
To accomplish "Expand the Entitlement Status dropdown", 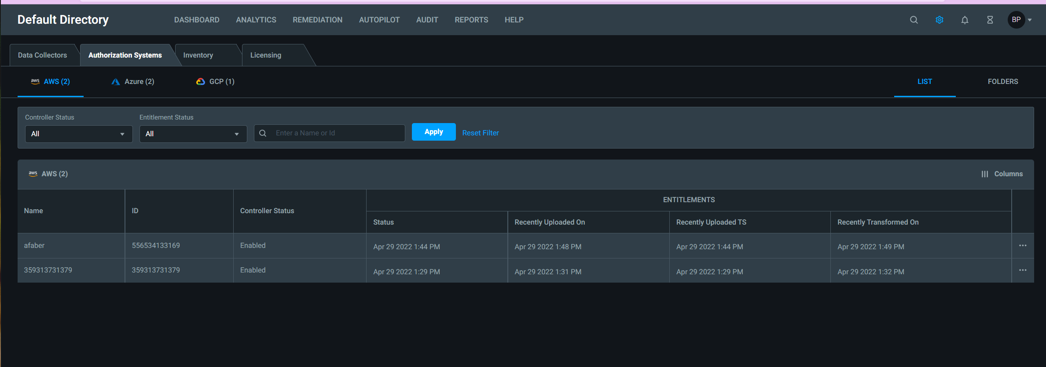I will (193, 134).
